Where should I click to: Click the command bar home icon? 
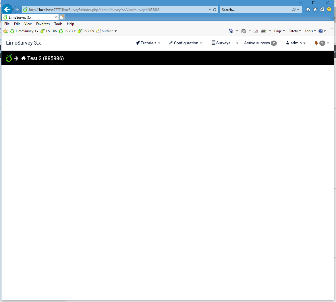(231, 31)
